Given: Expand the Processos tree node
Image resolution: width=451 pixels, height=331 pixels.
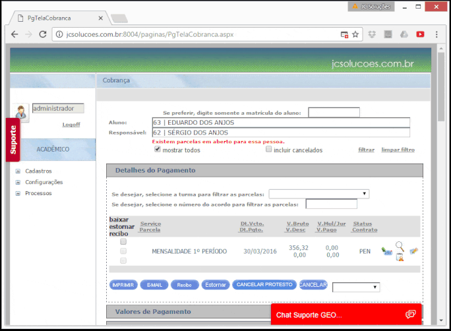Looking at the screenshot, I should coord(18,194).
